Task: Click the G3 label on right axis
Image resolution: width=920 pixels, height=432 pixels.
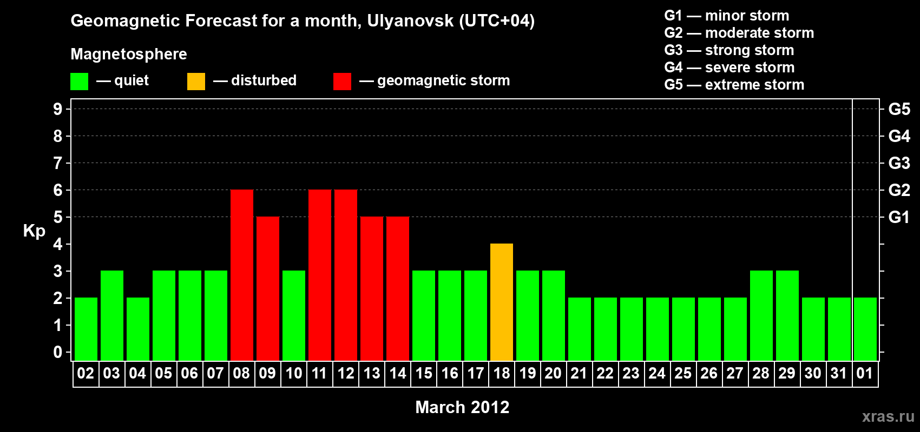Action: coord(899,163)
